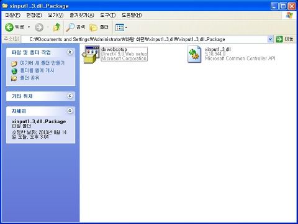Toggle the 폴더 folders pane
Screen dimensions: 298x224
[x=99, y=27]
